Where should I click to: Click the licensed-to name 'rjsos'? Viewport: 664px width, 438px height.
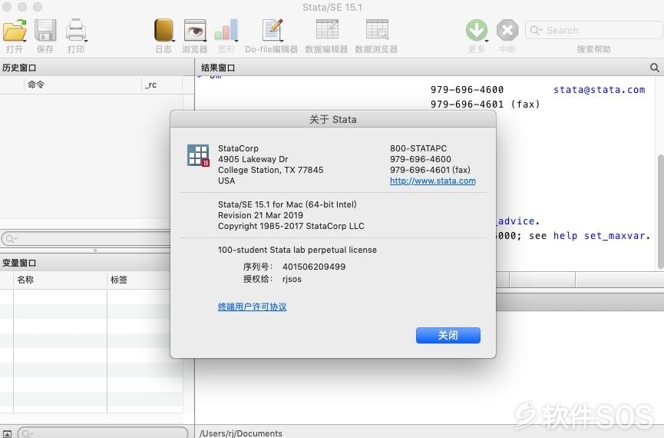click(292, 279)
